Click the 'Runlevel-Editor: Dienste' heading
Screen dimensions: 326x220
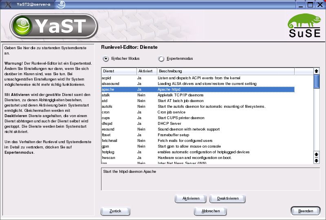pos(129,47)
